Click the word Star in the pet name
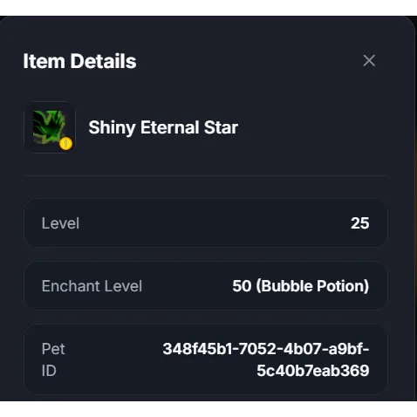This screenshot has height=417, width=417. click(x=221, y=127)
